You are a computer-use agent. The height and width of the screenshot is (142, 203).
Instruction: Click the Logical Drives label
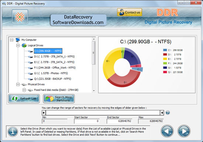point(35,45)
